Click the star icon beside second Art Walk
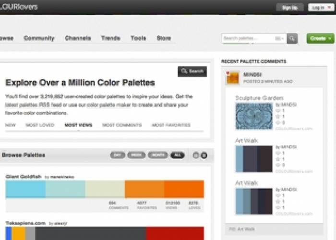Image resolution: width=336 pixels, height=240 pixels. (278, 202)
